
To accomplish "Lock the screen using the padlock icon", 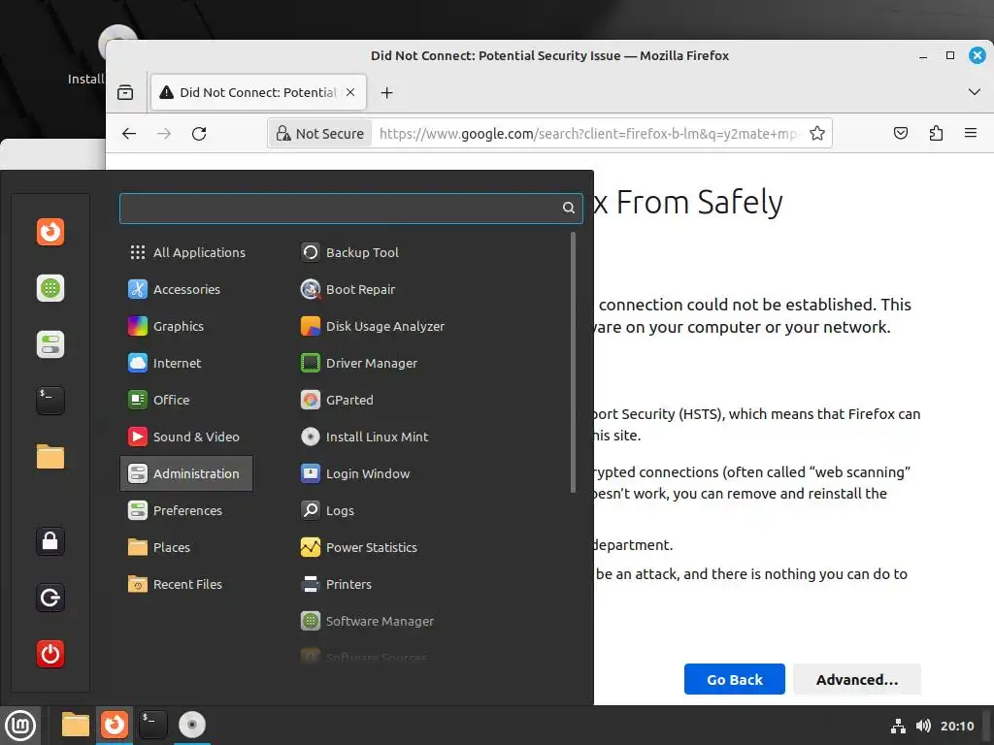I will coord(50,541).
